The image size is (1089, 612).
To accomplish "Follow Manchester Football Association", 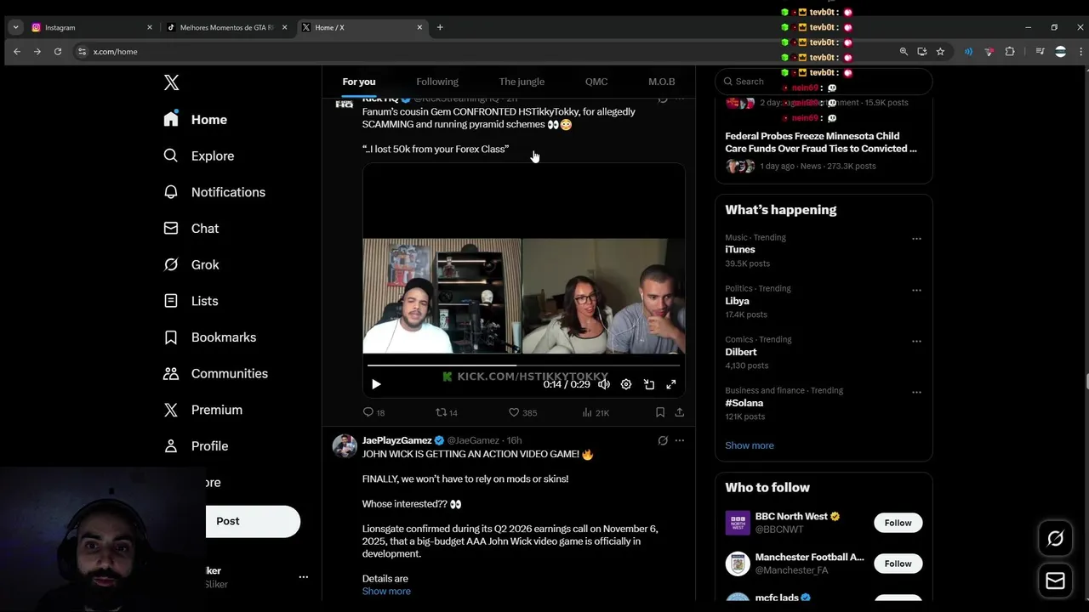I will (898, 564).
